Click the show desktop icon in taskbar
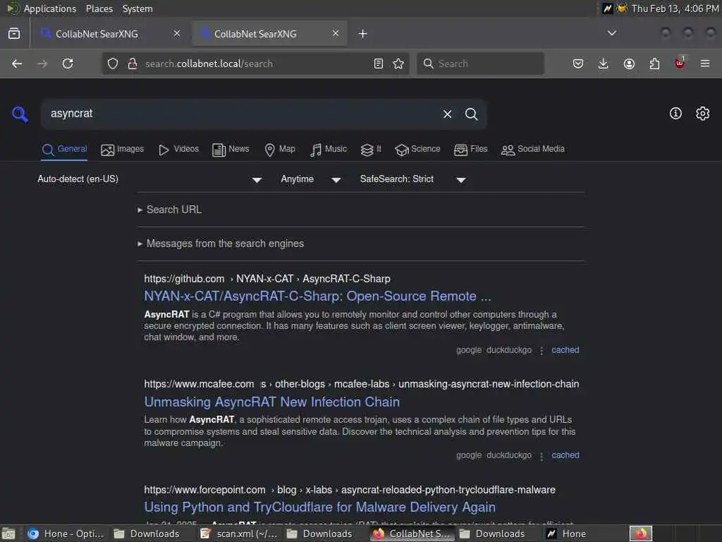The width and height of the screenshot is (722, 542). click(x=8, y=534)
